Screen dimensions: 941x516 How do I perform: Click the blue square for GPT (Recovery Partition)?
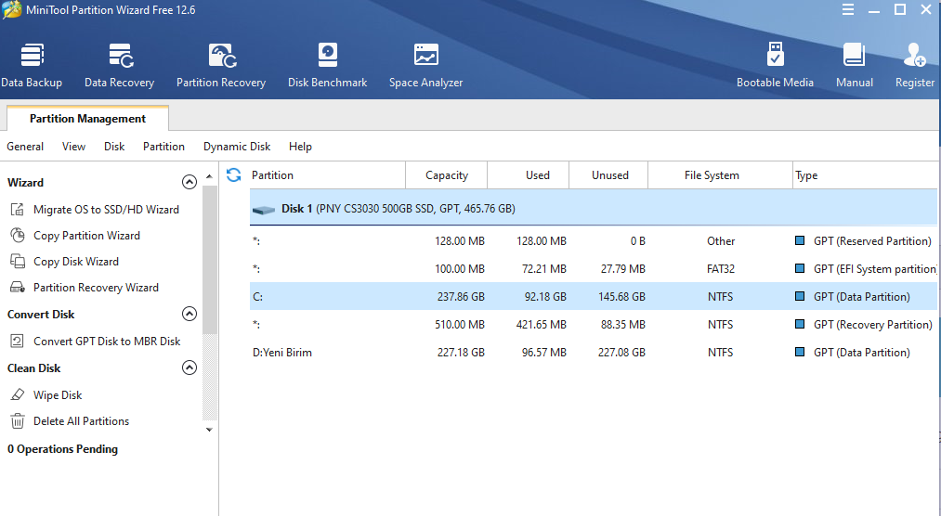click(x=800, y=324)
